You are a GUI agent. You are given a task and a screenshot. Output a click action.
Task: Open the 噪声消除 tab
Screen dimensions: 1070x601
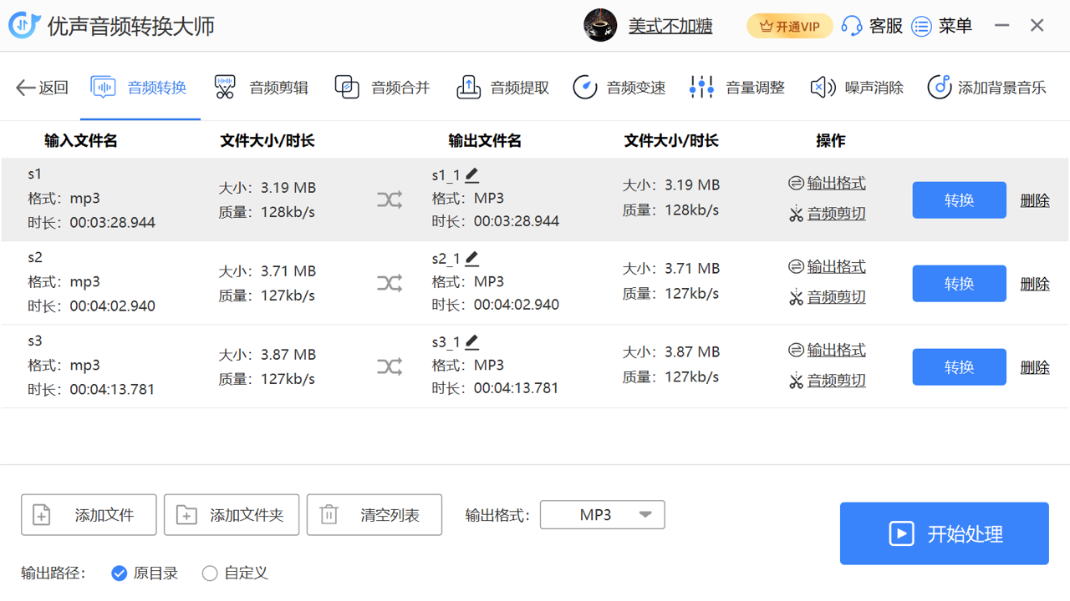coord(857,88)
